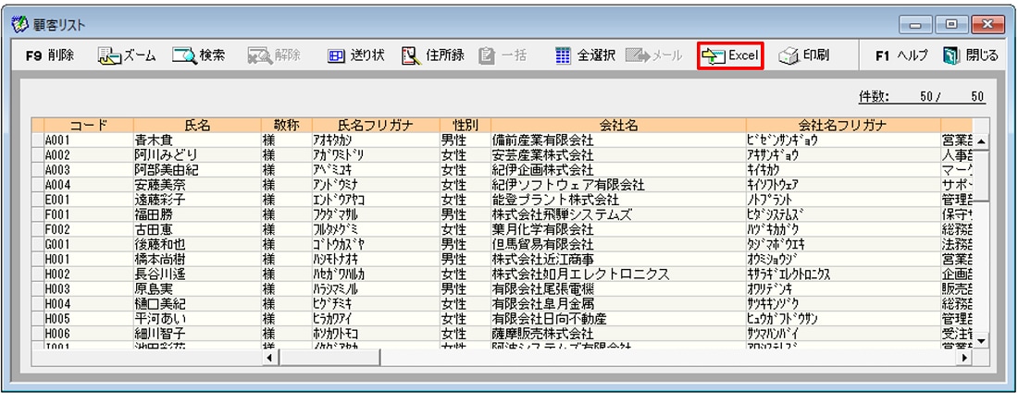Viewport: 1018px width, 403px height.
Task: Click the 検索 search icon
Action: point(186,56)
